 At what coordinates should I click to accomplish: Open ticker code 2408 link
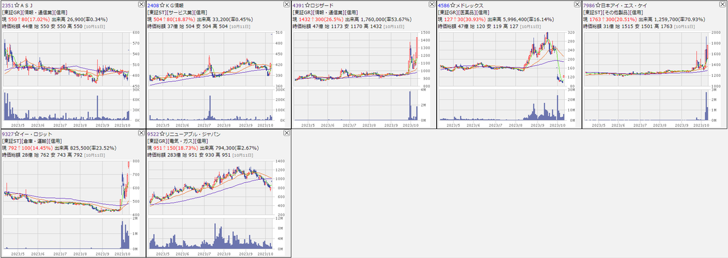tap(153, 4)
